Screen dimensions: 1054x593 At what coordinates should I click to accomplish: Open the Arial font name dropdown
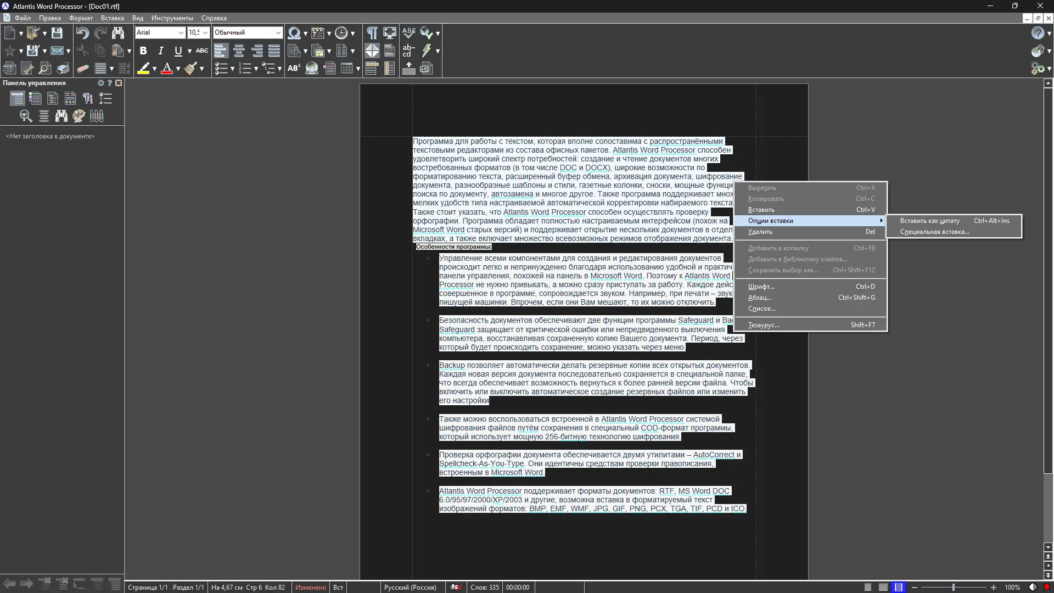tap(181, 33)
